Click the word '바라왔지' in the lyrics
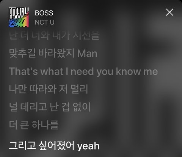This screenshot has width=182, height=157. point(56,53)
